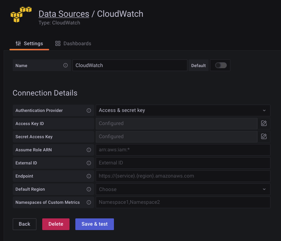Show Authentication Provider info tooltip icon
This screenshot has height=241, width=281.
coord(89,110)
